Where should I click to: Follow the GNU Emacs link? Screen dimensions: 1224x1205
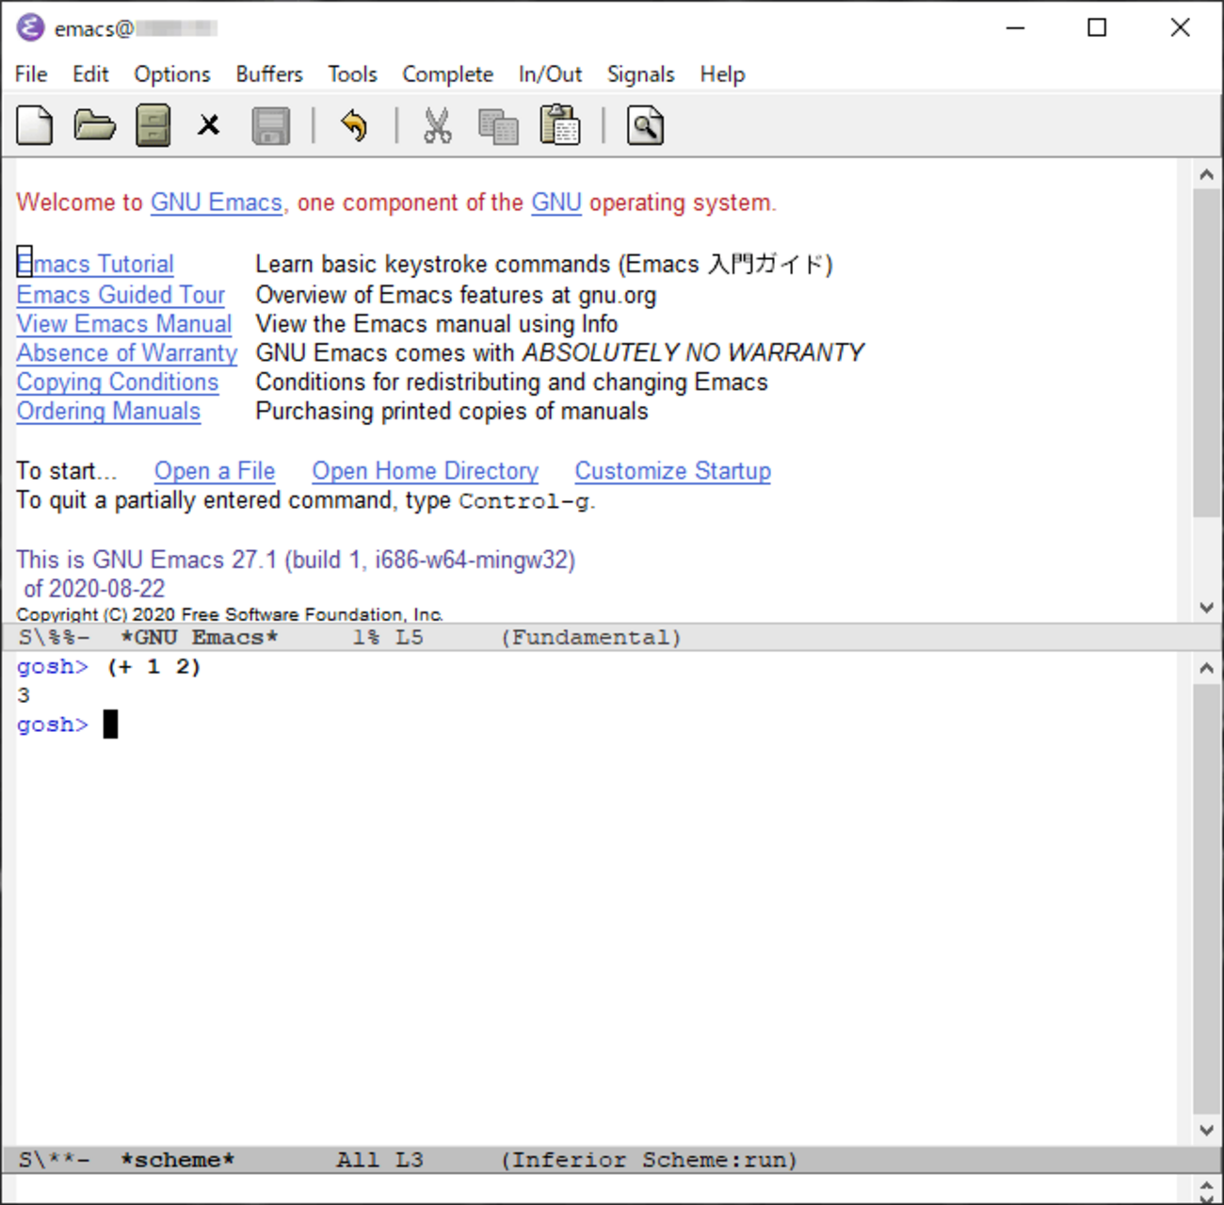[217, 203]
